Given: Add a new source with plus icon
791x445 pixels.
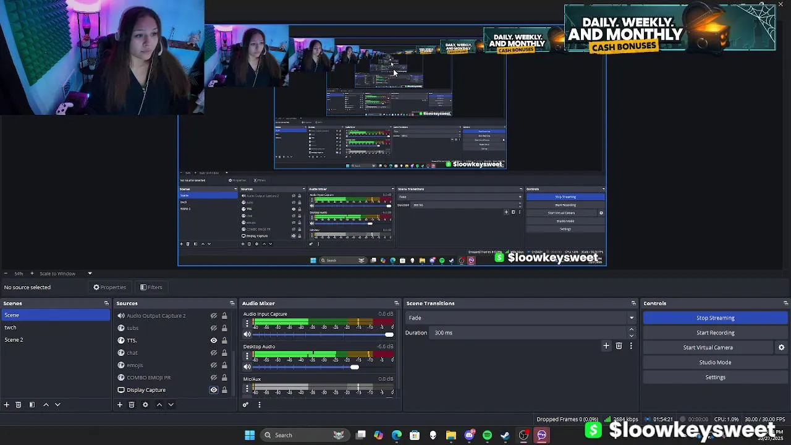Looking at the screenshot, I should point(120,405).
